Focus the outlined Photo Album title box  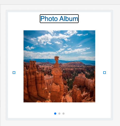click(59, 19)
